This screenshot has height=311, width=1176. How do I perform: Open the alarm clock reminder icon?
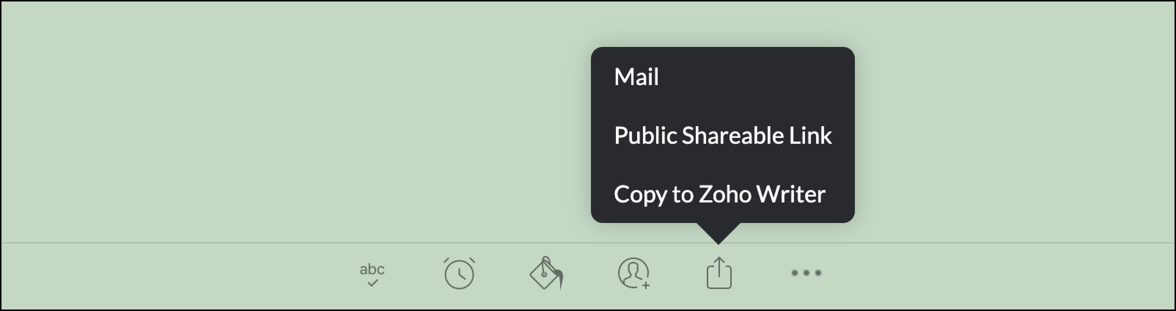[459, 273]
